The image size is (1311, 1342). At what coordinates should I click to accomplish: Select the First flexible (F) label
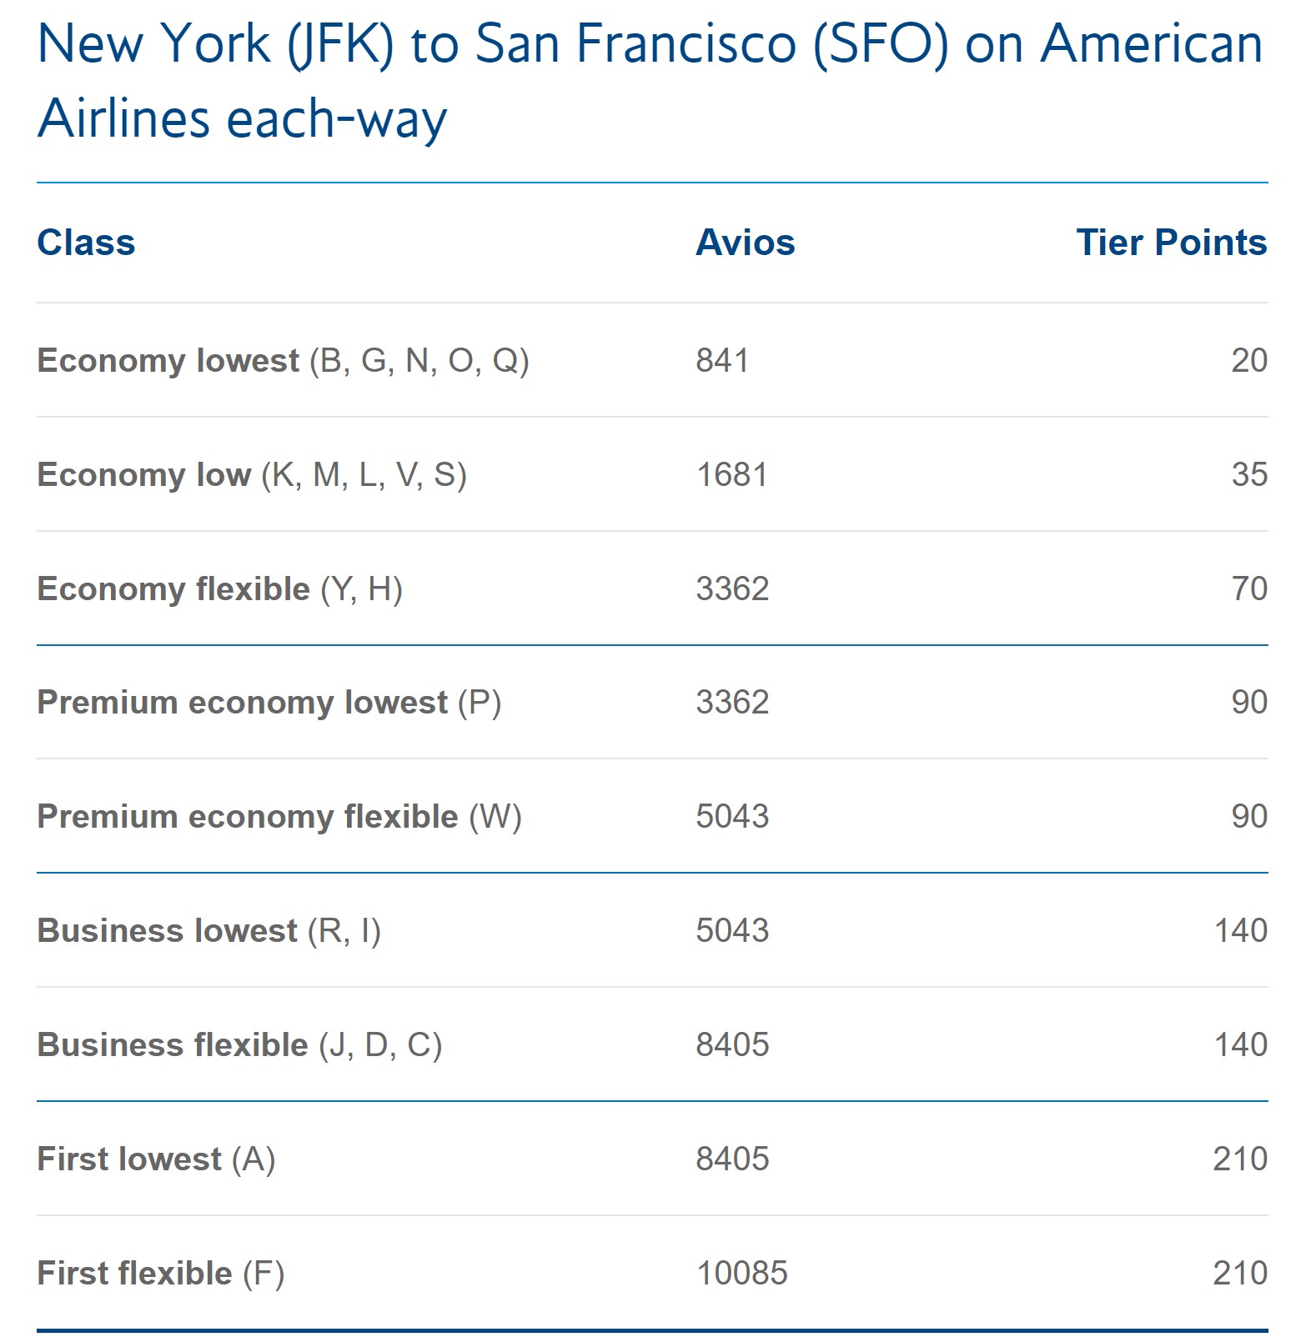click(161, 1274)
